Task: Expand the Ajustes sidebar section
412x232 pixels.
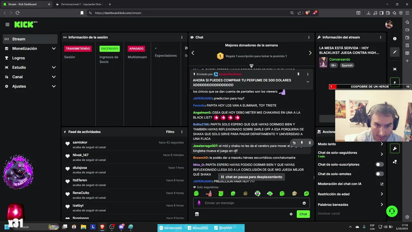Action: (54, 86)
